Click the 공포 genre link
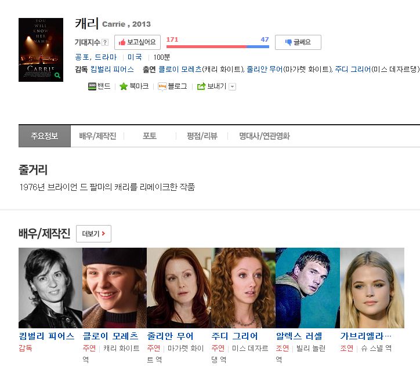The image size is (420, 366). [x=82, y=57]
